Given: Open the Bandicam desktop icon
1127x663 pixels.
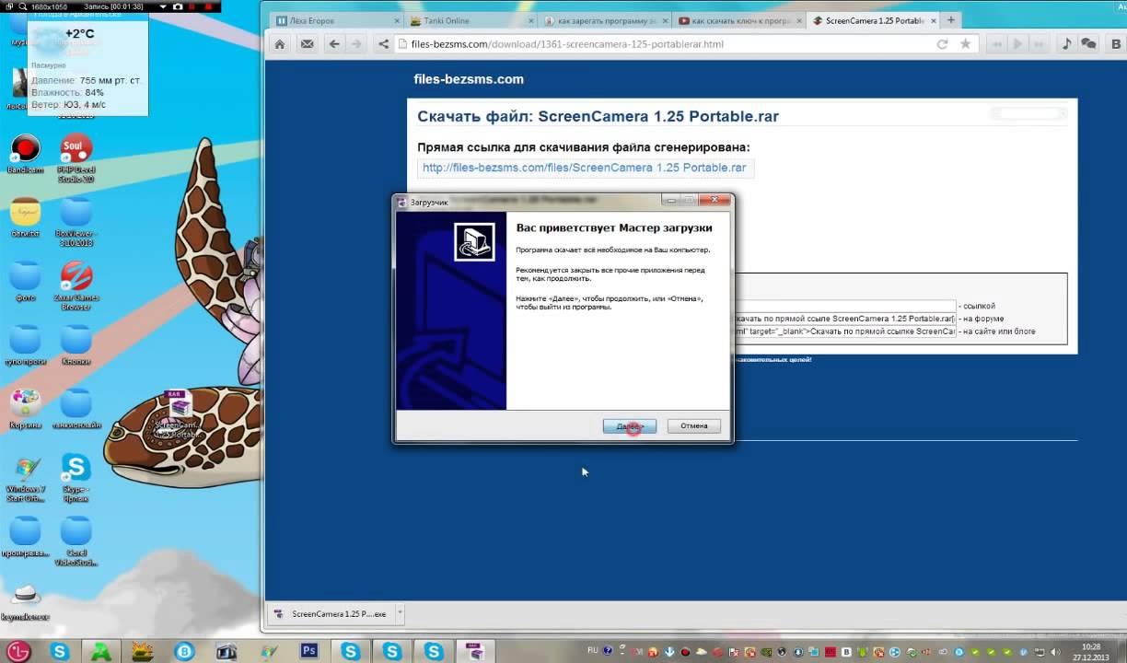Looking at the screenshot, I should tap(25, 154).
